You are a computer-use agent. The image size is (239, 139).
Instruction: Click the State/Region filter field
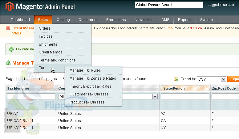185,97
